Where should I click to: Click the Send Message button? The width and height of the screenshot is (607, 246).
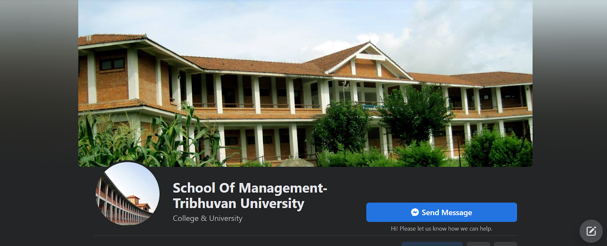pos(441,212)
